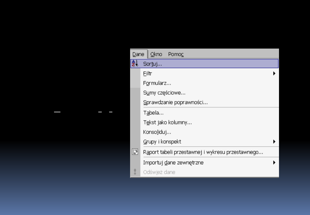Select Konsoliduj... from the Dane menu

pyautogui.click(x=157, y=132)
